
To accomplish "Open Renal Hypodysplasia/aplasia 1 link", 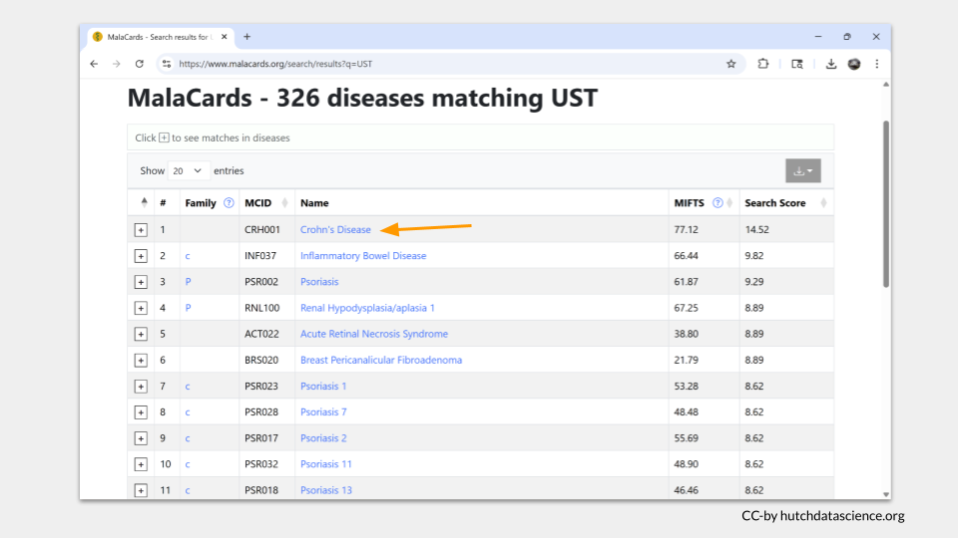I will pos(367,308).
